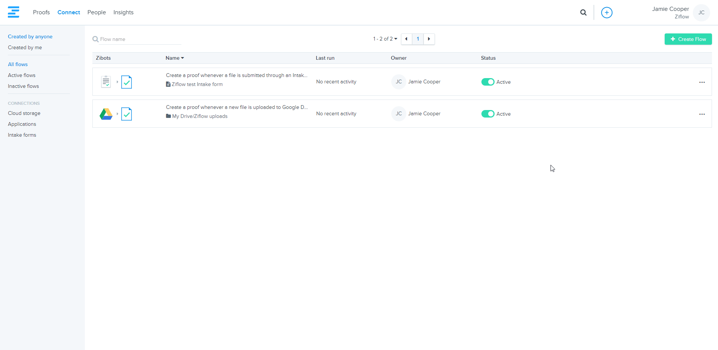Click the Flow name search field
The width and height of the screenshot is (718, 350).
point(139,39)
